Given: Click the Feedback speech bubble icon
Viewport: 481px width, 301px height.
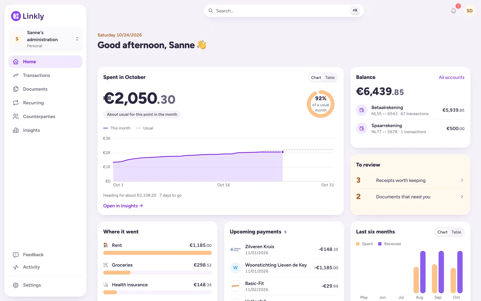Looking at the screenshot, I should click(16, 255).
